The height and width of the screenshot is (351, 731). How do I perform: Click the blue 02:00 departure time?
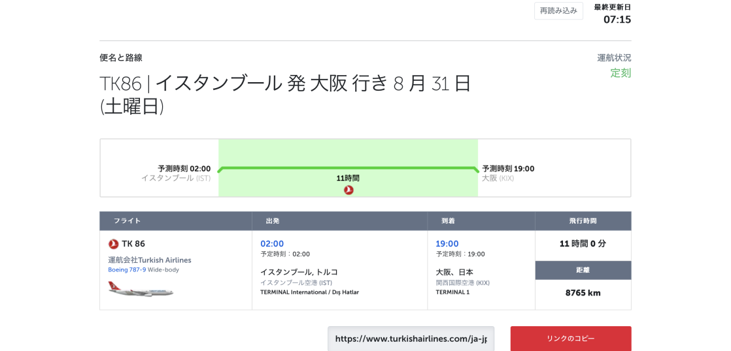pyautogui.click(x=272, y=244)
